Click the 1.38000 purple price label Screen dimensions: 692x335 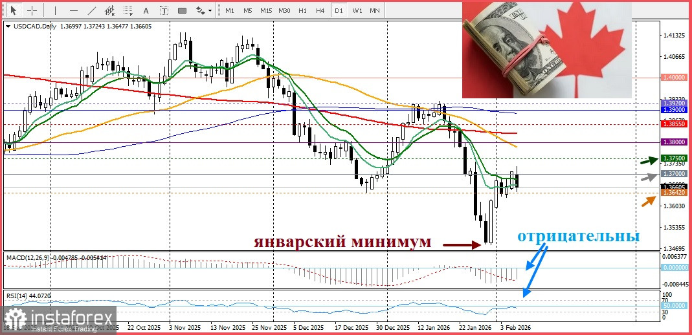click(675, 142)
